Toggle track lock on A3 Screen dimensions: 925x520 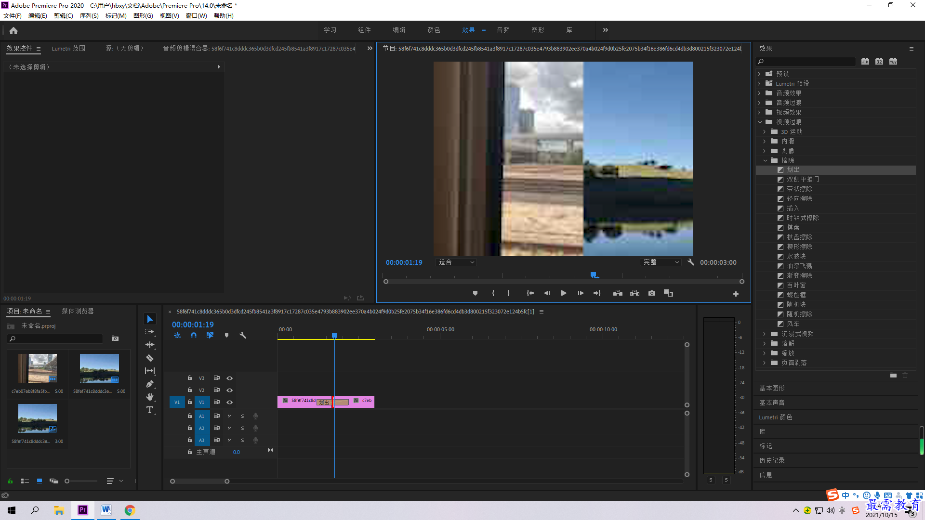tap(190, 440)
